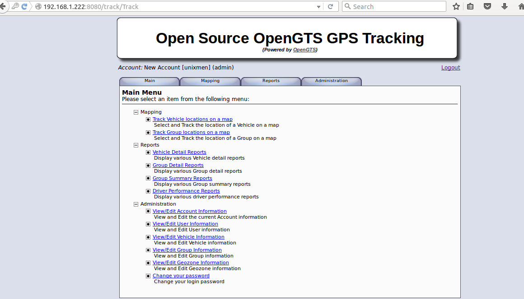Click 'View and Edit Geozone information' description
Viewport: 524px width, 299px height.
pyautogui.click(x=197, y=269)
